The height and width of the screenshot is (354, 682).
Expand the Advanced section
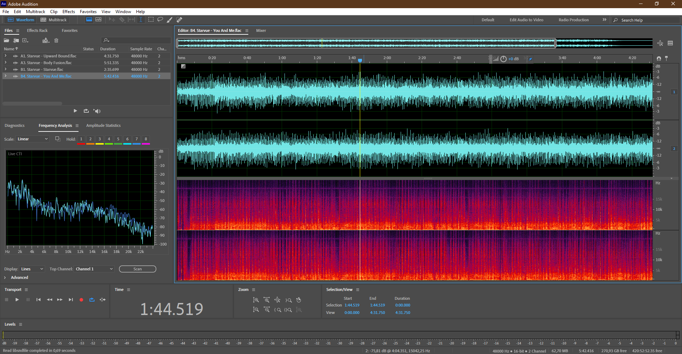5,277
